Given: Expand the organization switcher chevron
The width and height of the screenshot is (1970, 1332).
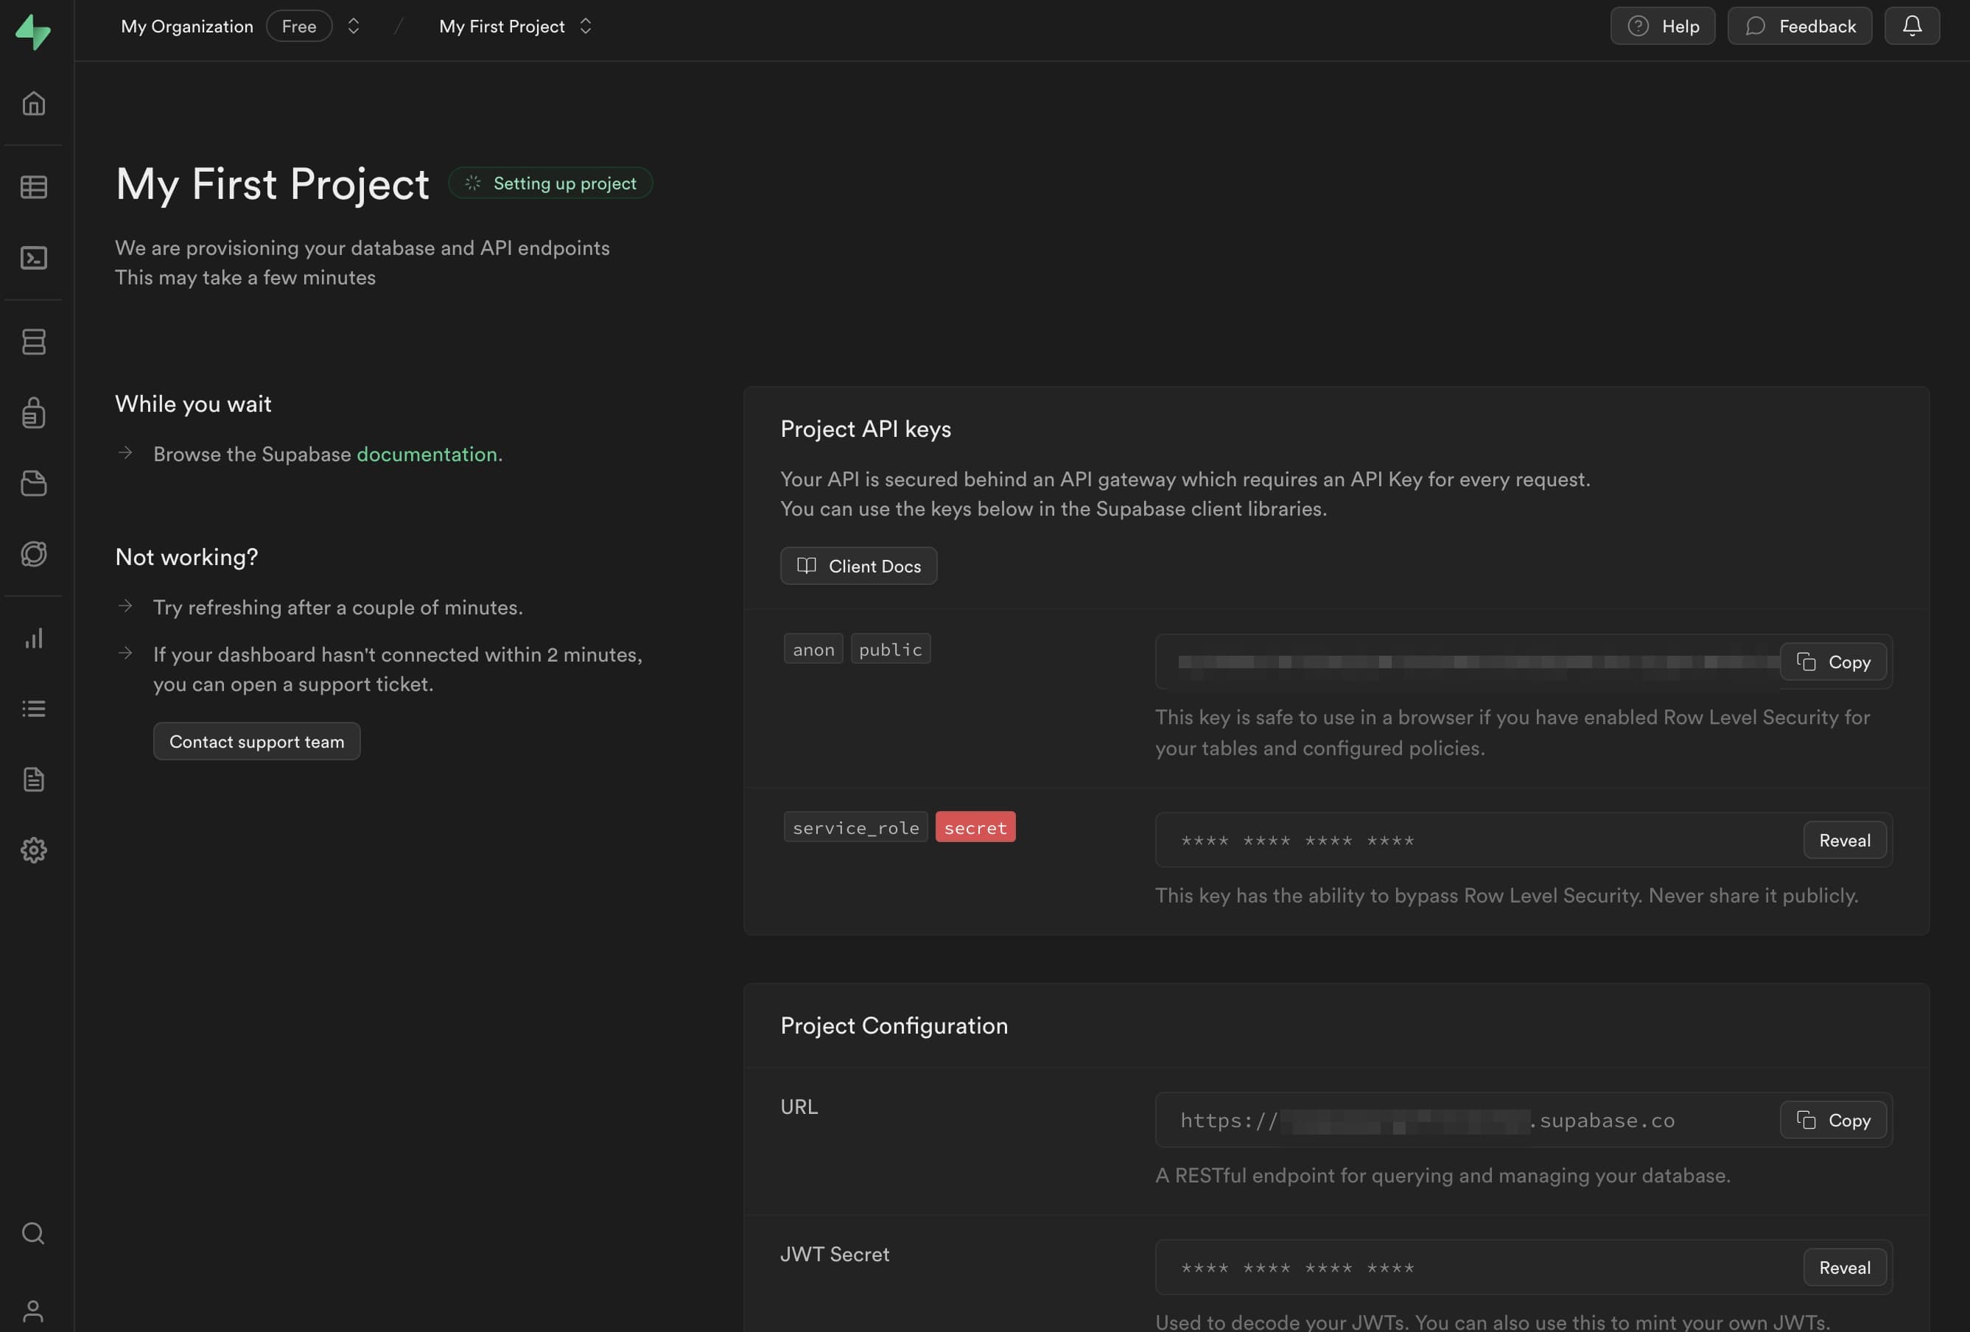Looking at the screenshot, I should pos(354,26).
